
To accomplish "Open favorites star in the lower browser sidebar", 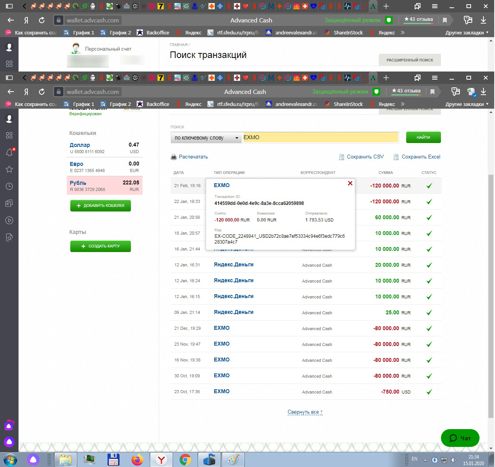I will click(9, 169).
